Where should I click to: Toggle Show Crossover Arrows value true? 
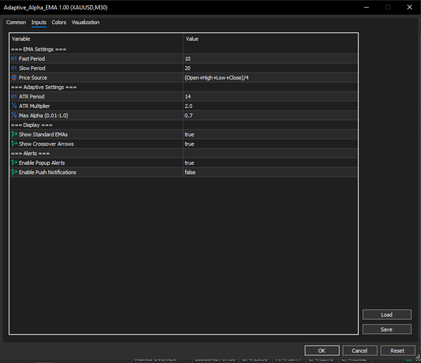click(271, 144)
